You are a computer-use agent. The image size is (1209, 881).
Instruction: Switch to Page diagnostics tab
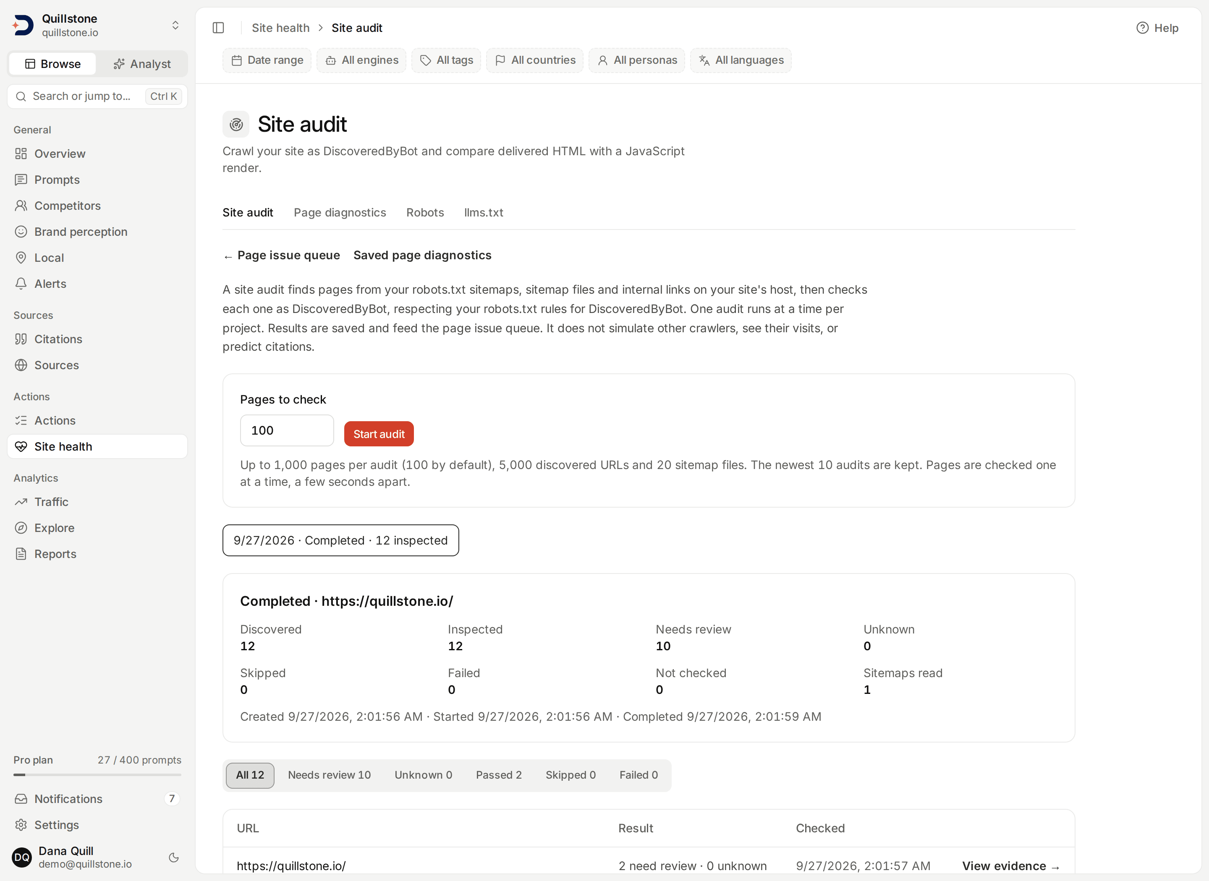click(x=340, y=213)
